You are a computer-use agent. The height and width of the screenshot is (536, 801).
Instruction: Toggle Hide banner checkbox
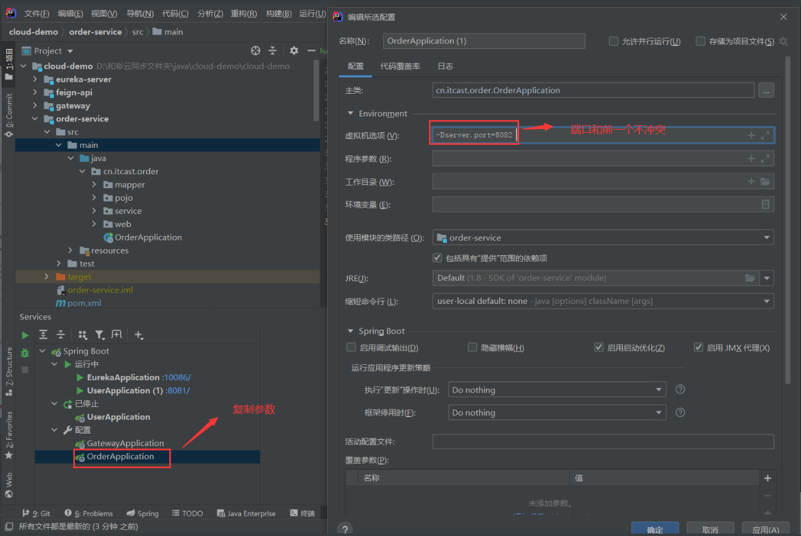473,347
